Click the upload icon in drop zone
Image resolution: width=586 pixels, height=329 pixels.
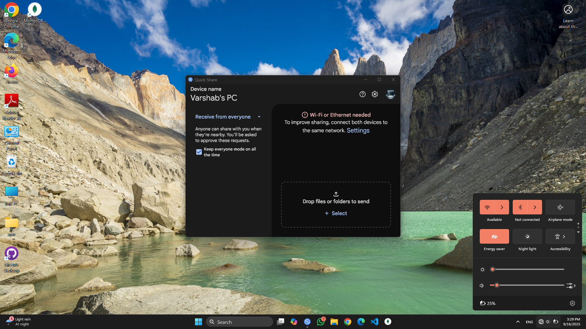336,194
